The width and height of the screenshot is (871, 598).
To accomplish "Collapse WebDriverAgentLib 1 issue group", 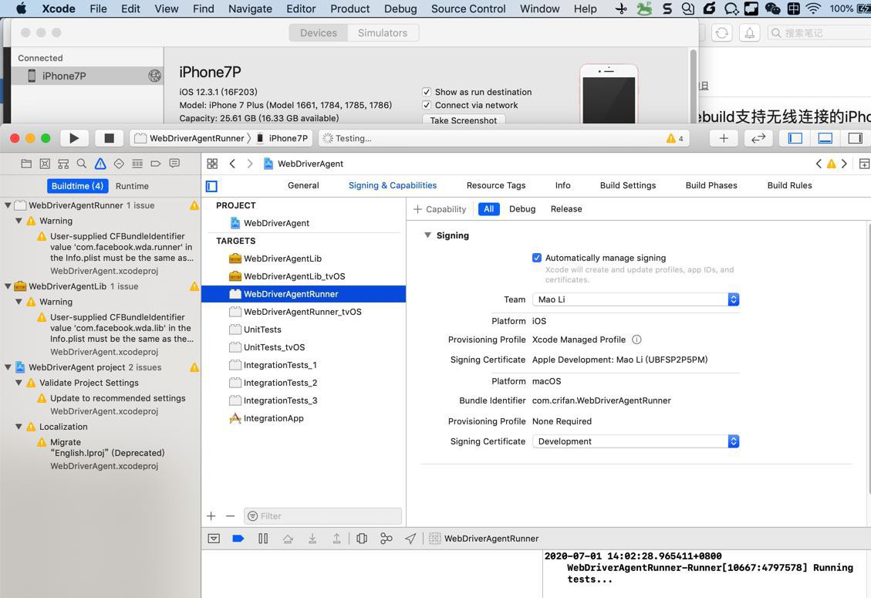I will pyautogui.click(x=8, y=286).
